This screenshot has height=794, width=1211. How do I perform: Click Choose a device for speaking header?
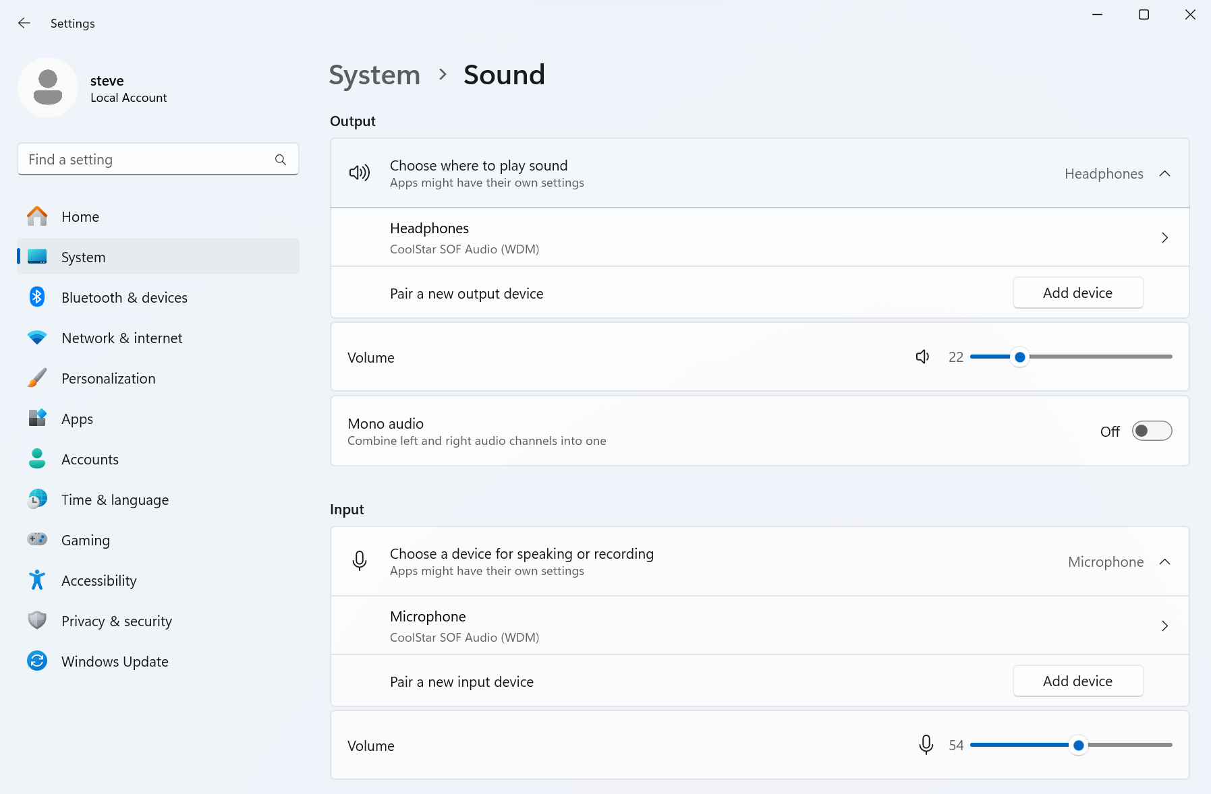(x=760, y=561)
